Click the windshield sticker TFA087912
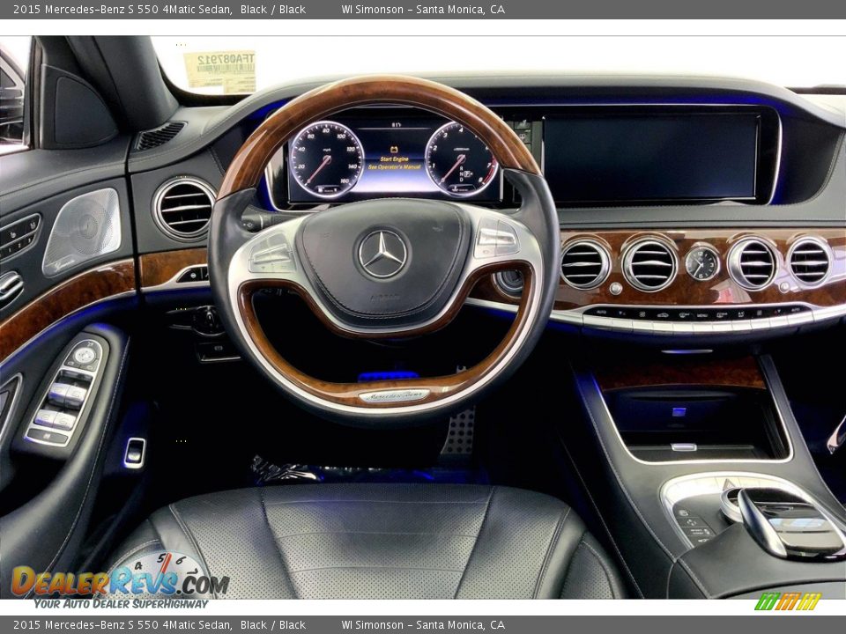 [219, 70]
